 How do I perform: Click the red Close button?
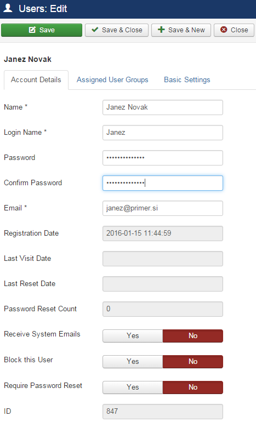point(234,30)
